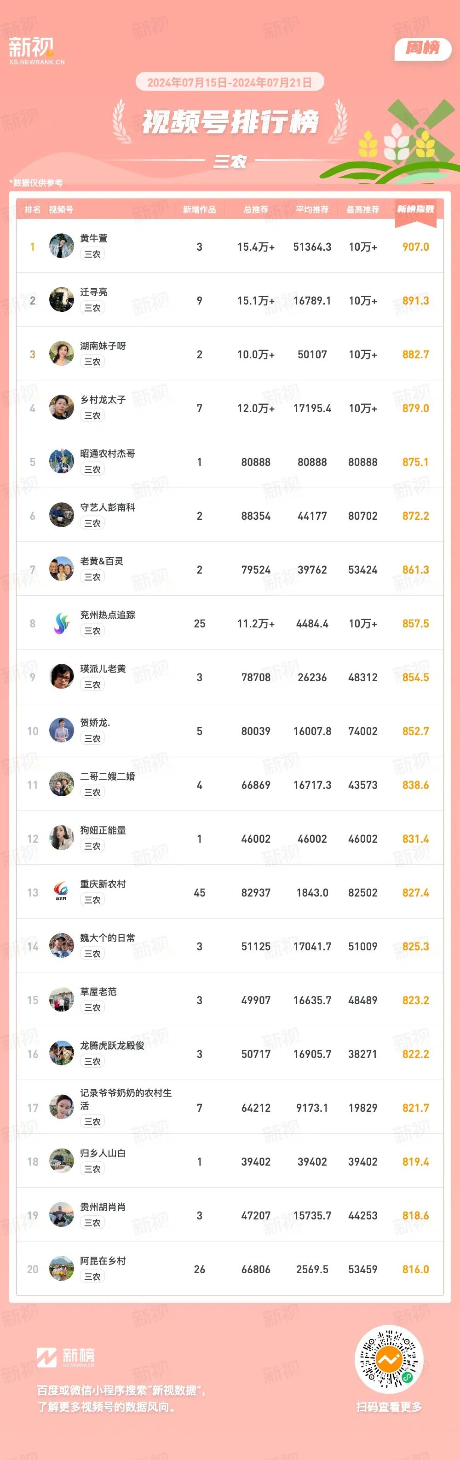Click 记录爷爷奶奶的农村生活 account name
Image resolution: width=460 pixels, height=1460 pixels.
click(x=126, y=1099)
